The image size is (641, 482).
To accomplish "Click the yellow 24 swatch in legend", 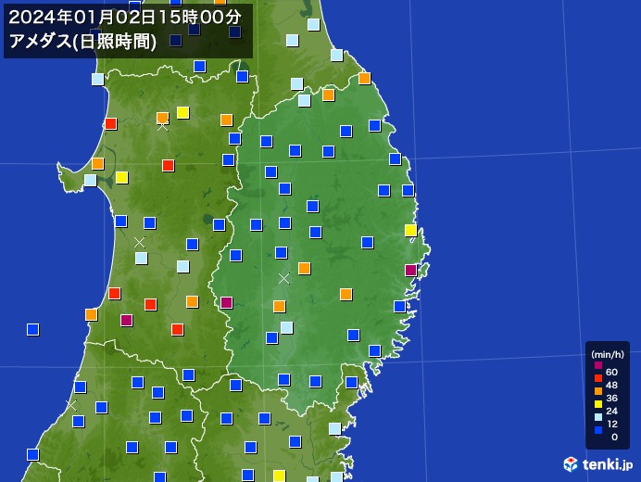I will (x=598, y=404).
